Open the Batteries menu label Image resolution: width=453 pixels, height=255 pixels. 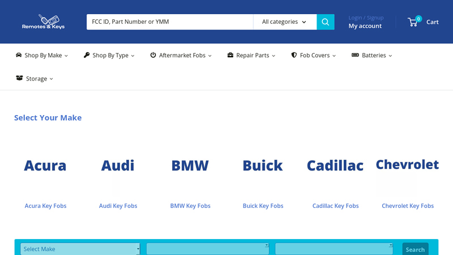click(374, 55)
